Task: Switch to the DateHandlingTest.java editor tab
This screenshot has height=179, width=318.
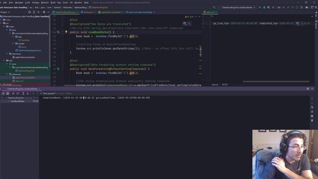Action: pos(65,12)
